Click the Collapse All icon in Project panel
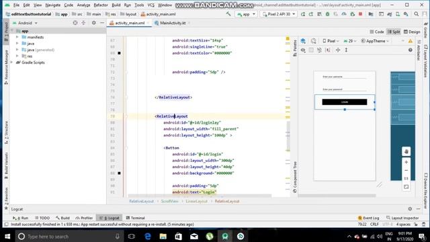Viewport: 430px width, 242px height. 83,23
